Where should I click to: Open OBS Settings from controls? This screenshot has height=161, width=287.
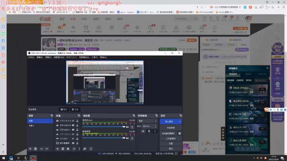(x=171, y=144)
